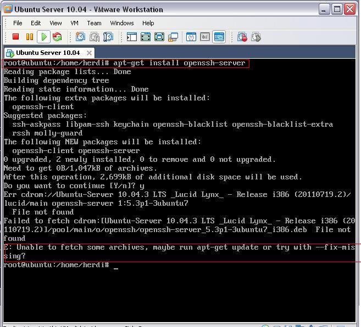Click the 'Do you want to continue [Y/n]? y' line

click(74, 186)
